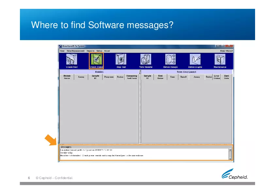This screenshot has width=275, height=194.
Task: Expand the Reports menu
Action: [x=90, y=51]
